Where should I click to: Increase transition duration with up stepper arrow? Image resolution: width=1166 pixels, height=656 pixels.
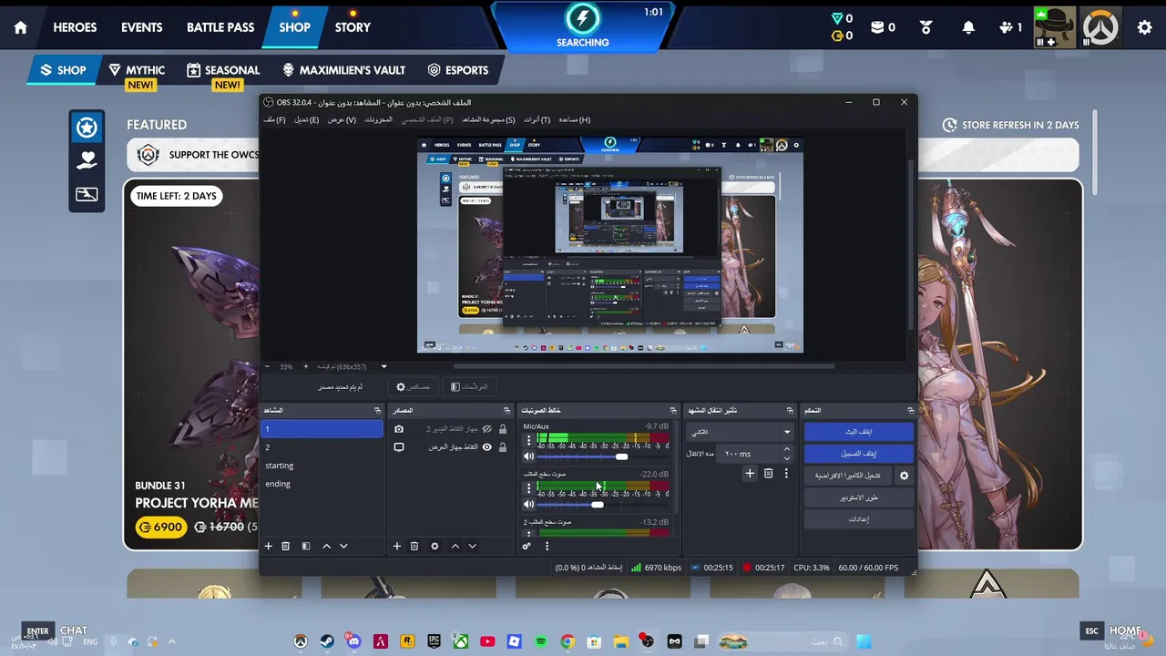787,449
